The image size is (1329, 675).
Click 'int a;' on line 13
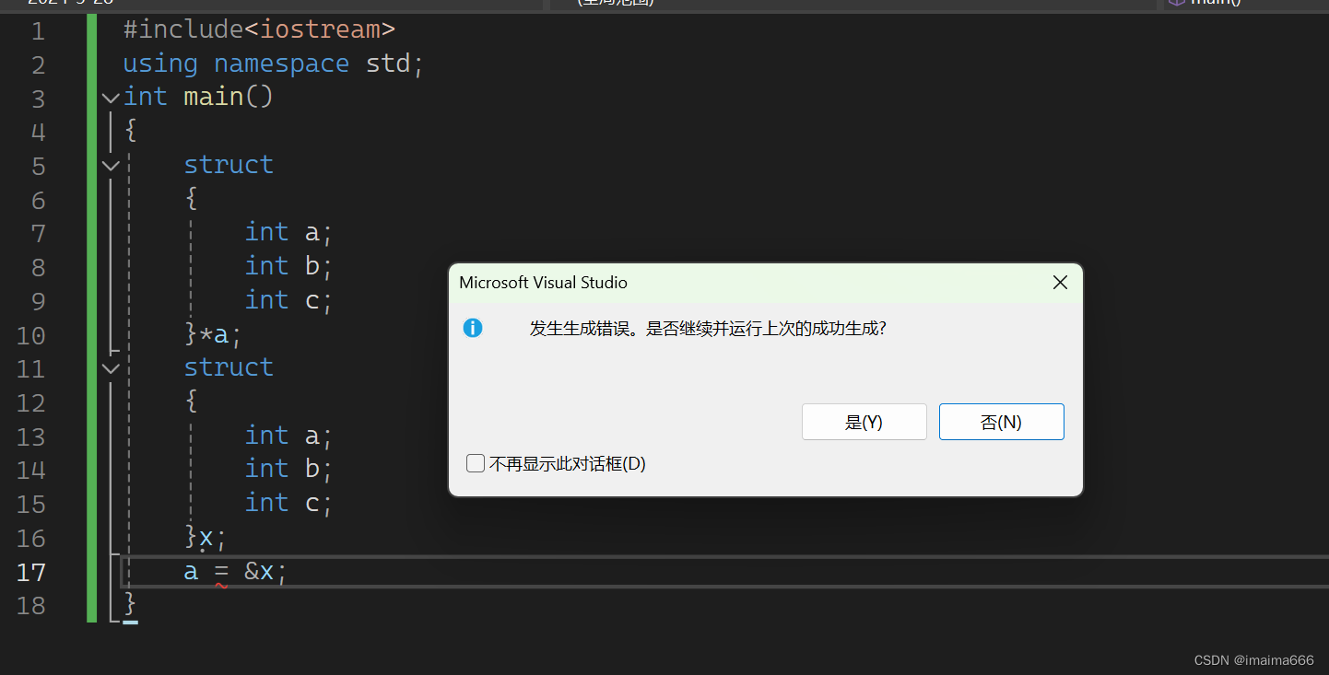pos(288,436)
